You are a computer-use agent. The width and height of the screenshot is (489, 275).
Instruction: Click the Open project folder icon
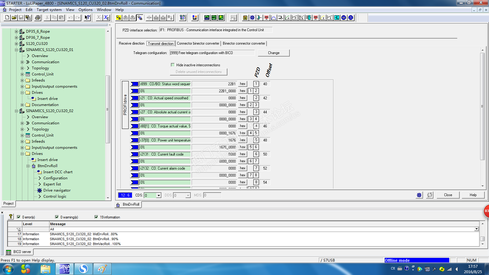[14, 18]
